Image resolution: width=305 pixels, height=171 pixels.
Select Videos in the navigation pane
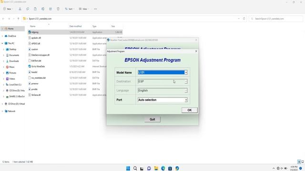pyautogui.click(x=12, y=79)
